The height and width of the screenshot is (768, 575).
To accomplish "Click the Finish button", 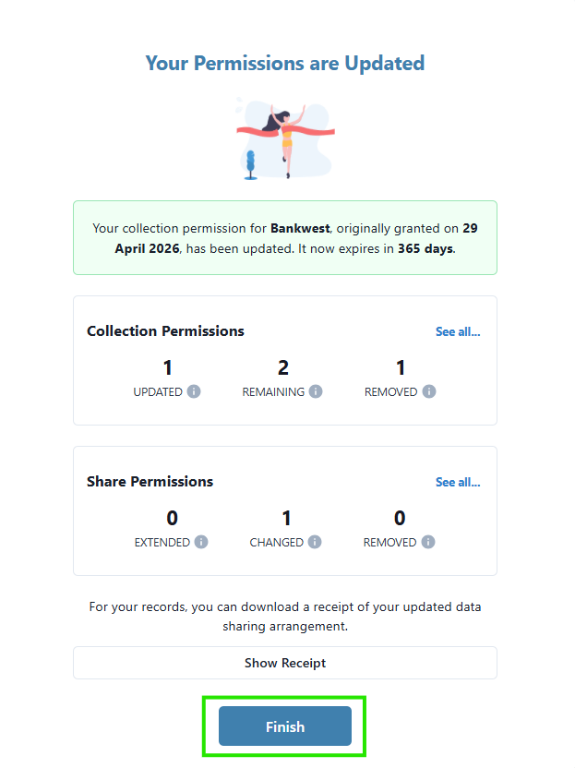I will click(x=285, y=726).
